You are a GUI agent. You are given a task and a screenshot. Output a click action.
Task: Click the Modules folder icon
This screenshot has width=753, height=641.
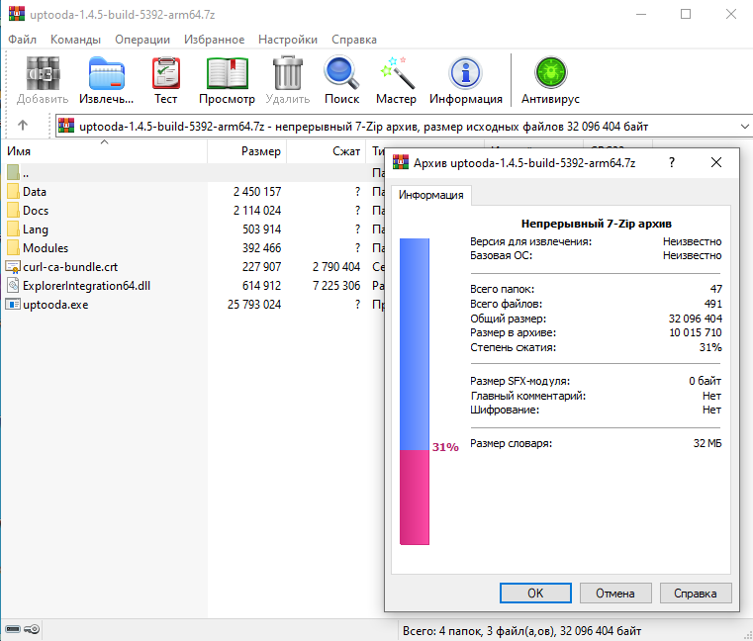14,247
